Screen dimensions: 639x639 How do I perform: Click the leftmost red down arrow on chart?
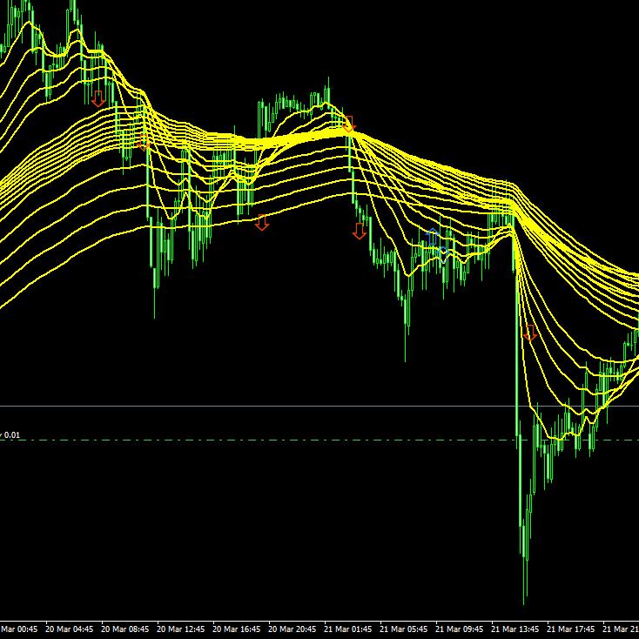click(x=98, y=98)
